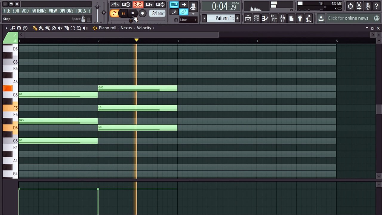The height and width of the screenshot is (215, 382).
Task: Open the VIEW menu
Action: (x=53, y=11)
